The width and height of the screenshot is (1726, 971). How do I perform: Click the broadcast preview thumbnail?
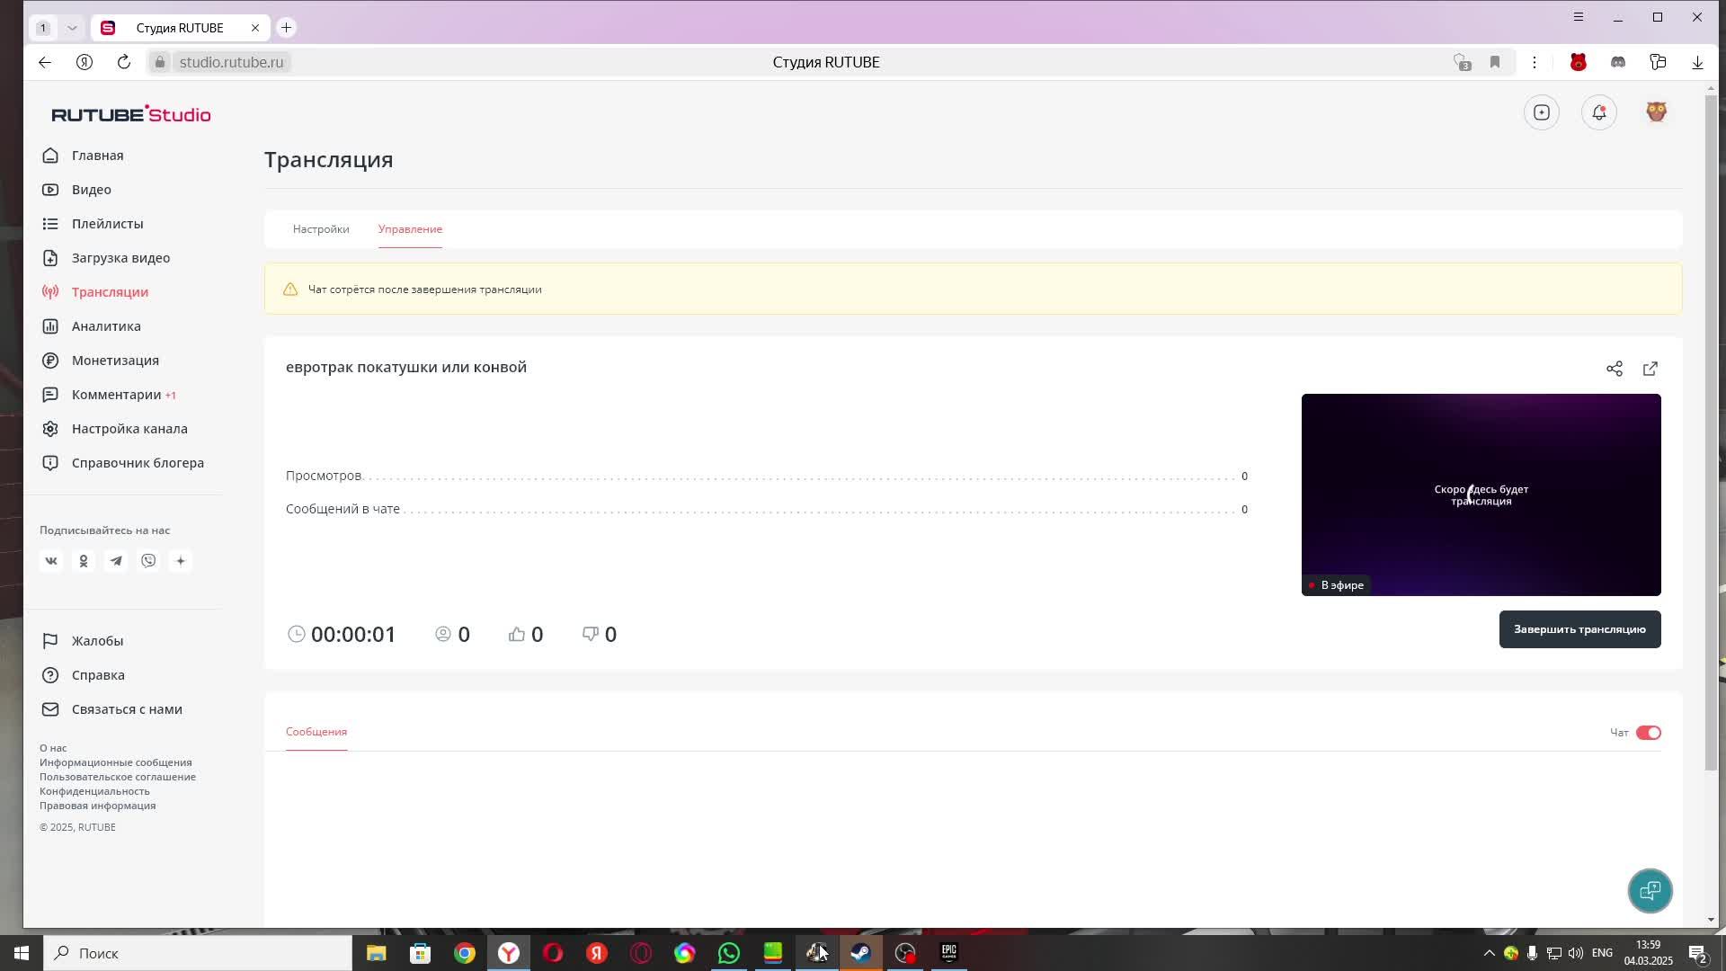(1481, 494)
